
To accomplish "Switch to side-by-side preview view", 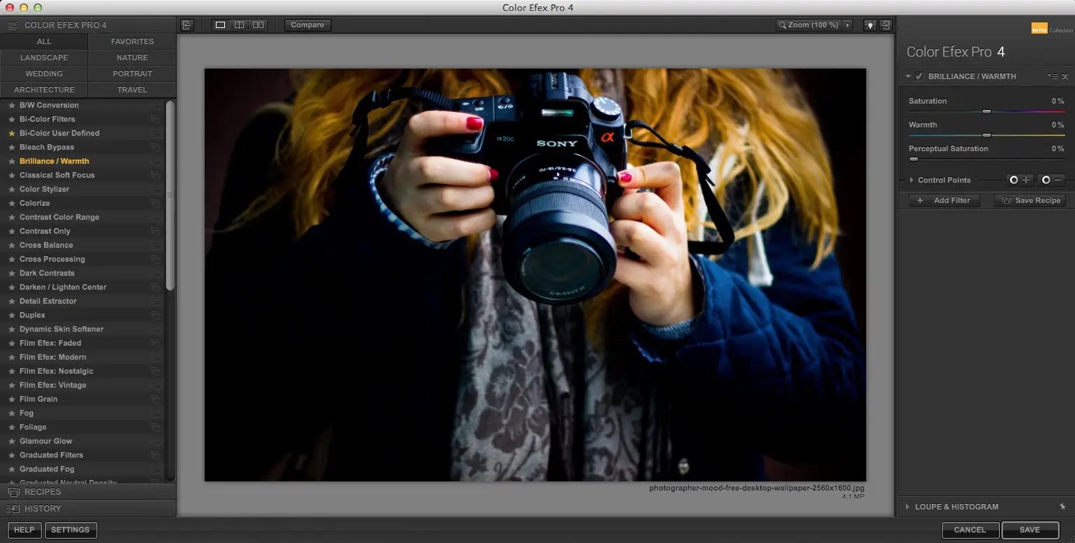I will tap(259, 25).
